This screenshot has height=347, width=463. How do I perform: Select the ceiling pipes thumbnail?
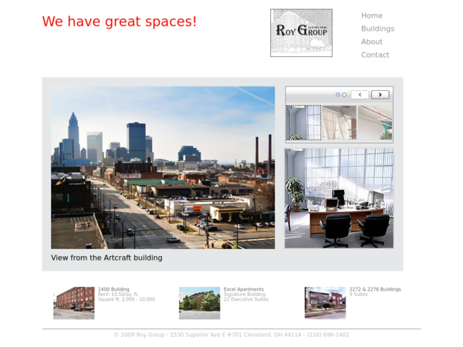[x=375, y=123]
